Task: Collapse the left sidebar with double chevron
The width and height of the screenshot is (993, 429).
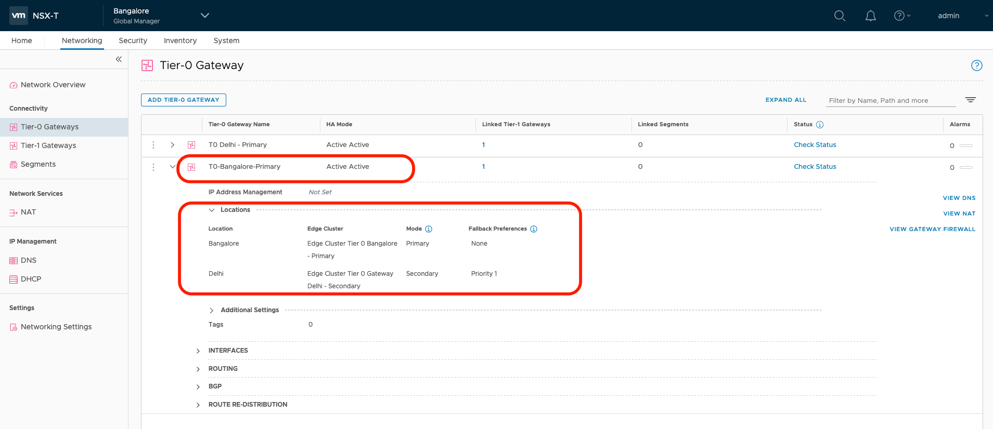Action: pos(119,59)
